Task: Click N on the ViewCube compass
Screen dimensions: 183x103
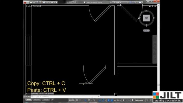Action: pos(146,11)
